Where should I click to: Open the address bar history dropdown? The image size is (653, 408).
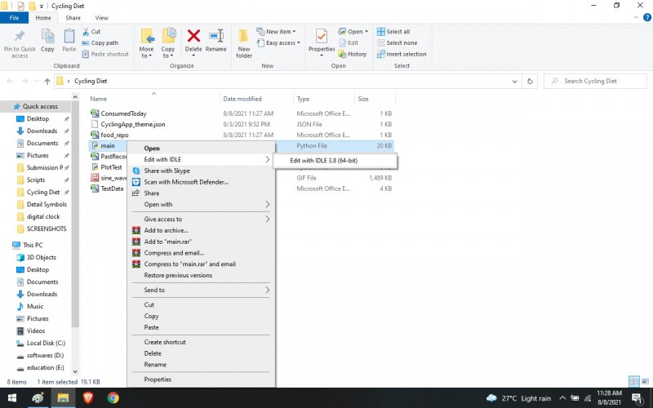(x=515, y=81)
